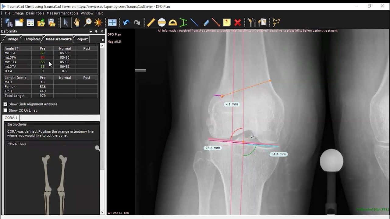Select the blue line drawing tool
This screenshot has width=390, height=219.
tap(194, 23)
